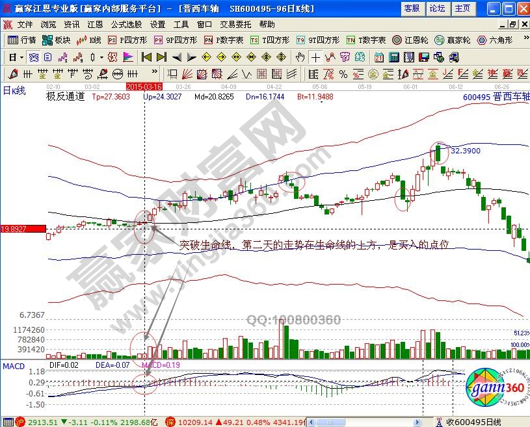Click the 客服 customer service button

(412, 8)
